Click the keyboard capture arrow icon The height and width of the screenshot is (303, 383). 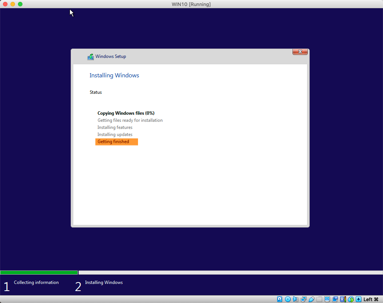coord(358,299)
